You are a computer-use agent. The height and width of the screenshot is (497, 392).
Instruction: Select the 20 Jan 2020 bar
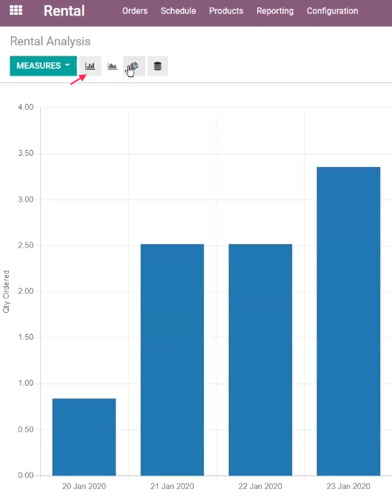[x=84, y=437]
